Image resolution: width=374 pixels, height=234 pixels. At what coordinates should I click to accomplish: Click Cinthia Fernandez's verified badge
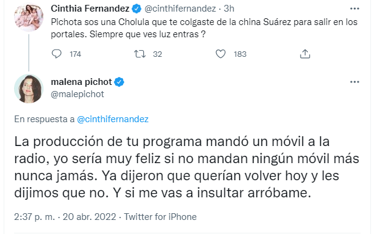click(x=137, y=9)
